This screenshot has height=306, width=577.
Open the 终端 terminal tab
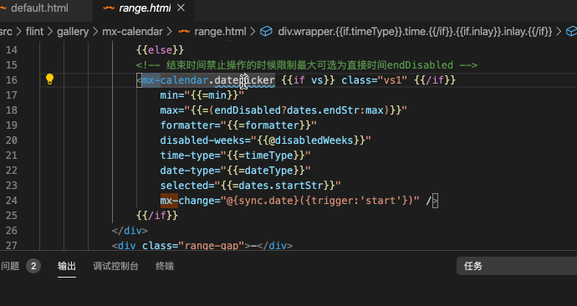(165, 266)
